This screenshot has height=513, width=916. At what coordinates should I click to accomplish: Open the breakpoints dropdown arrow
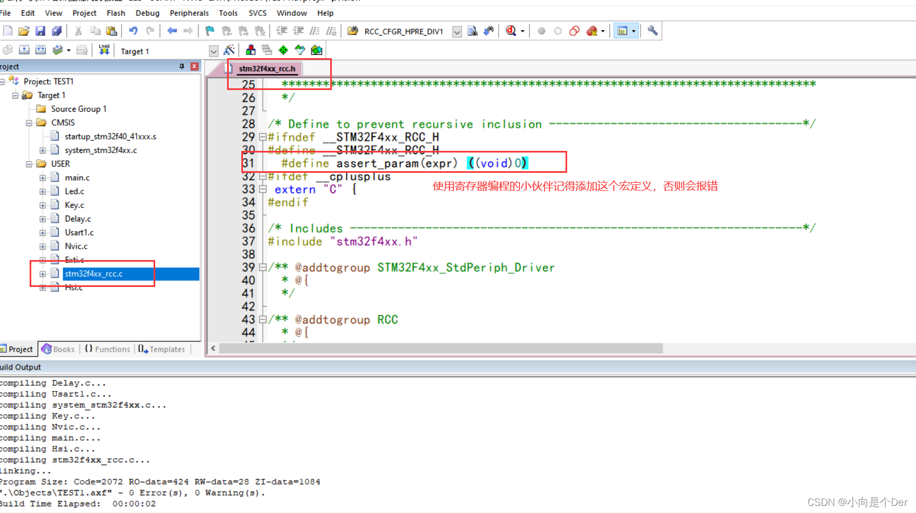(603, 31)
